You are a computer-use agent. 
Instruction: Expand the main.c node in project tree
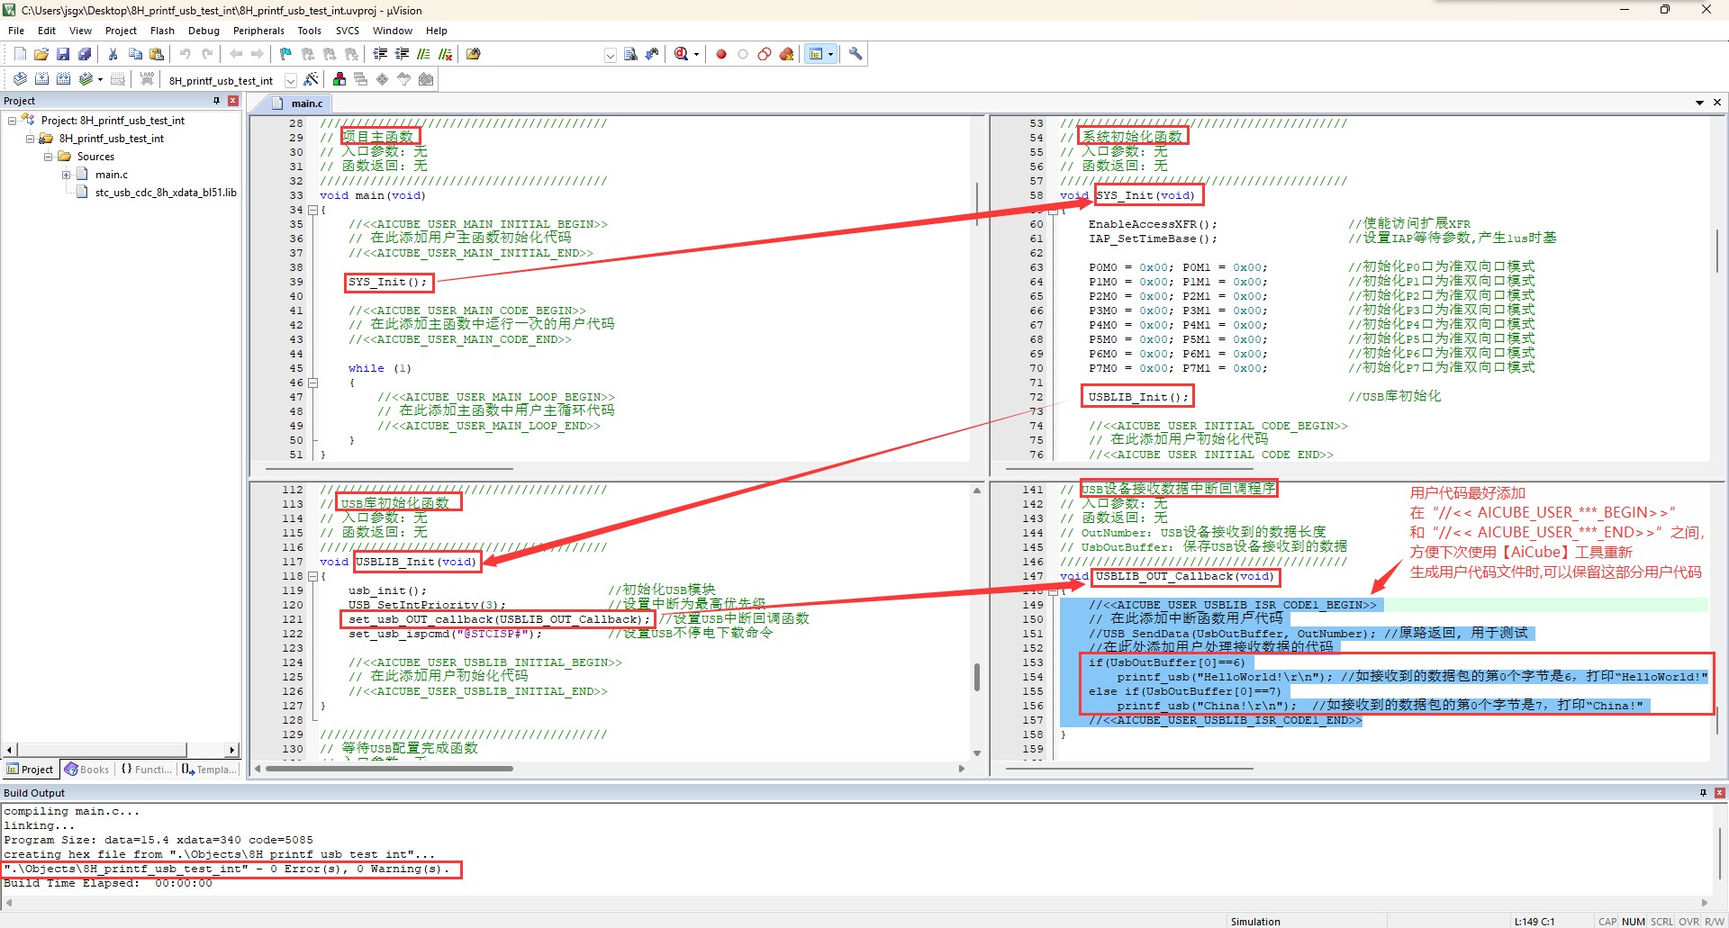pos(66,175)
